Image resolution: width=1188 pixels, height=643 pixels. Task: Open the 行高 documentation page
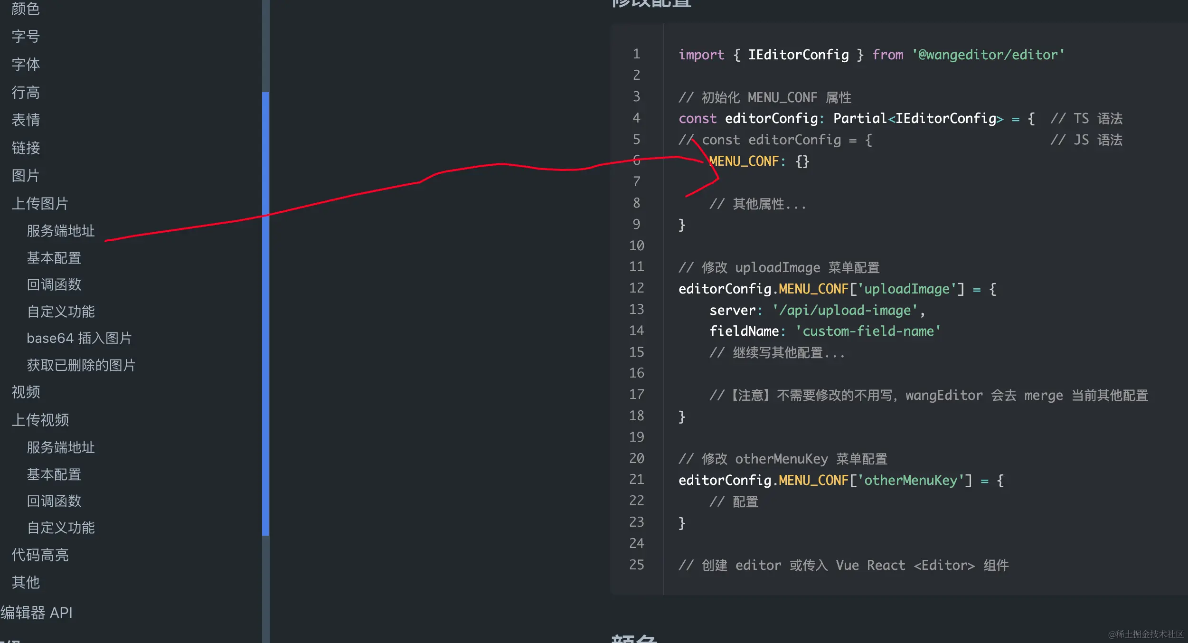[x=25, y=93]
